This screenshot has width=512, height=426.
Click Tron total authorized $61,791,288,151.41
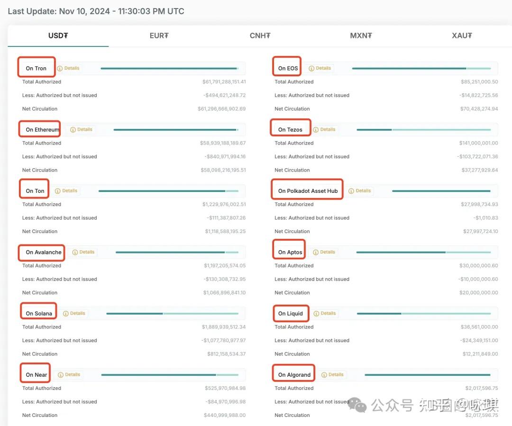[x=224, y=82]
